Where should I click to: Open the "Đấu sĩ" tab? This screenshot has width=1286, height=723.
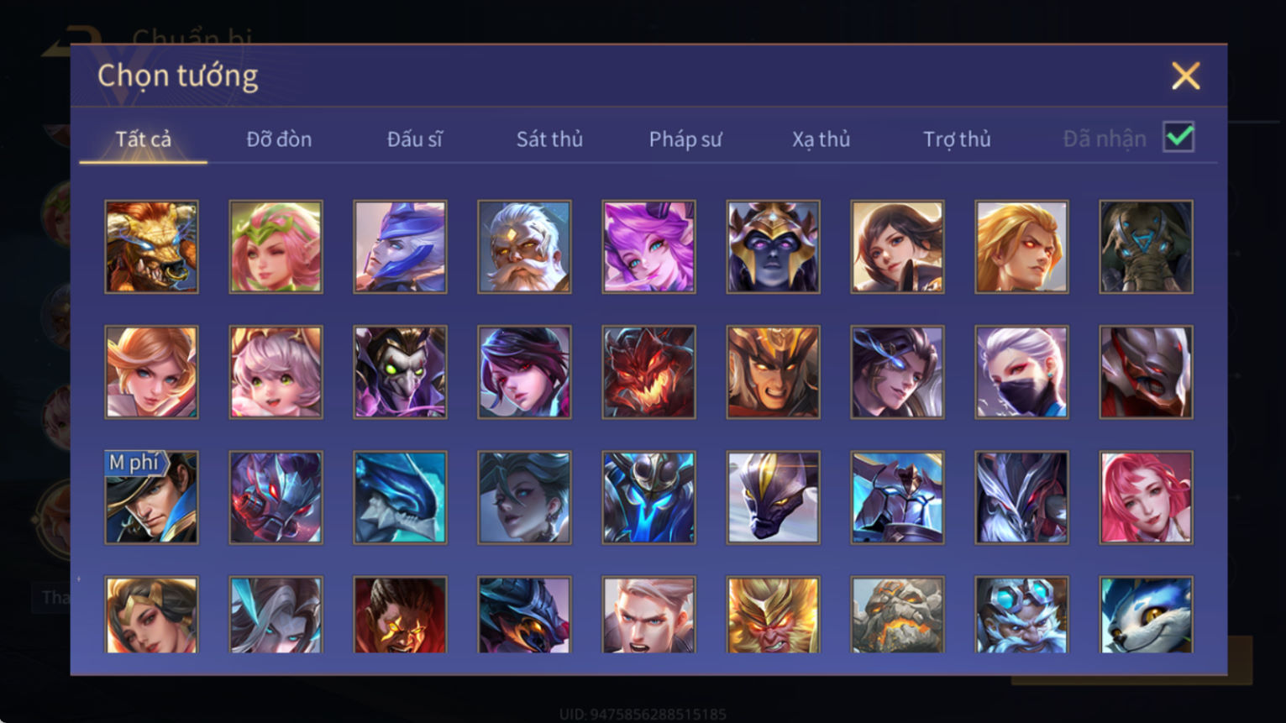pos(414,139)
